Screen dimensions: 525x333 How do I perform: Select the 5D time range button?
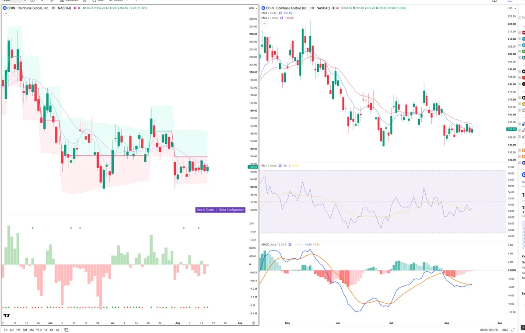[12, 330]
